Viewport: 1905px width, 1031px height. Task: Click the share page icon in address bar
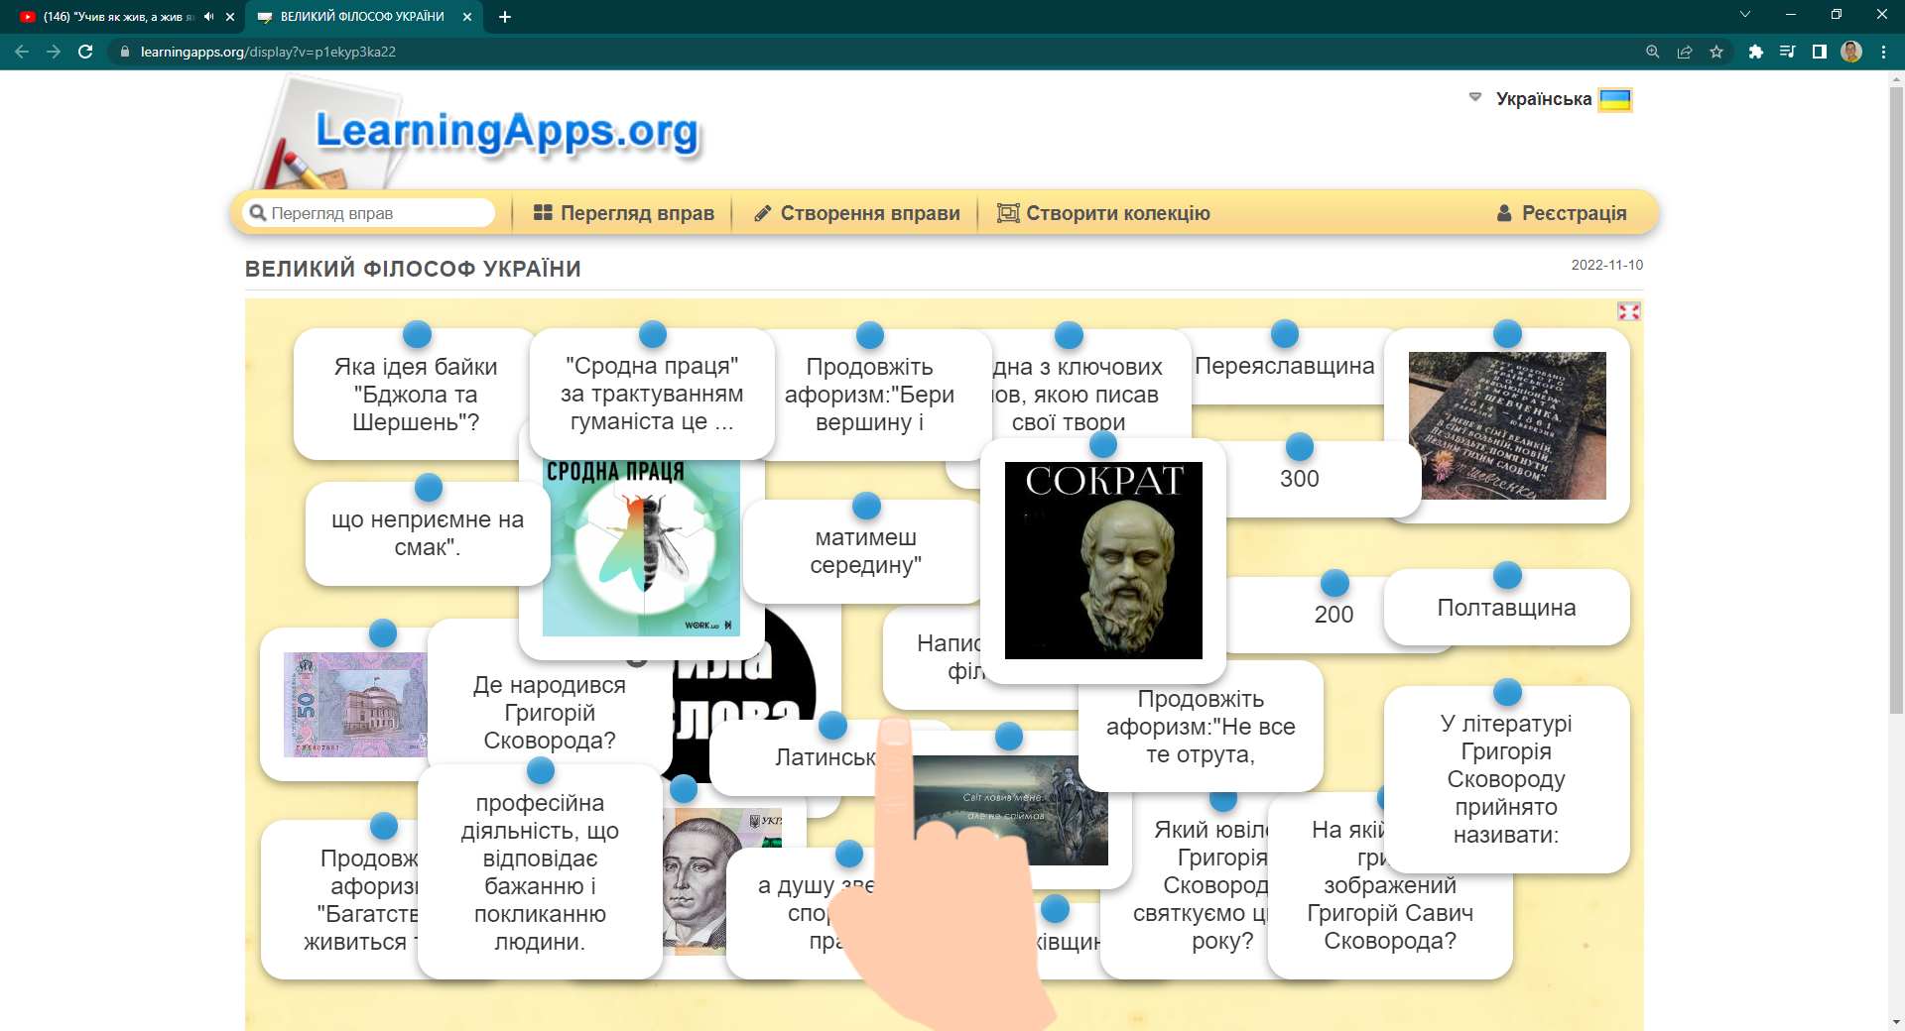[x=1685, y=52]
